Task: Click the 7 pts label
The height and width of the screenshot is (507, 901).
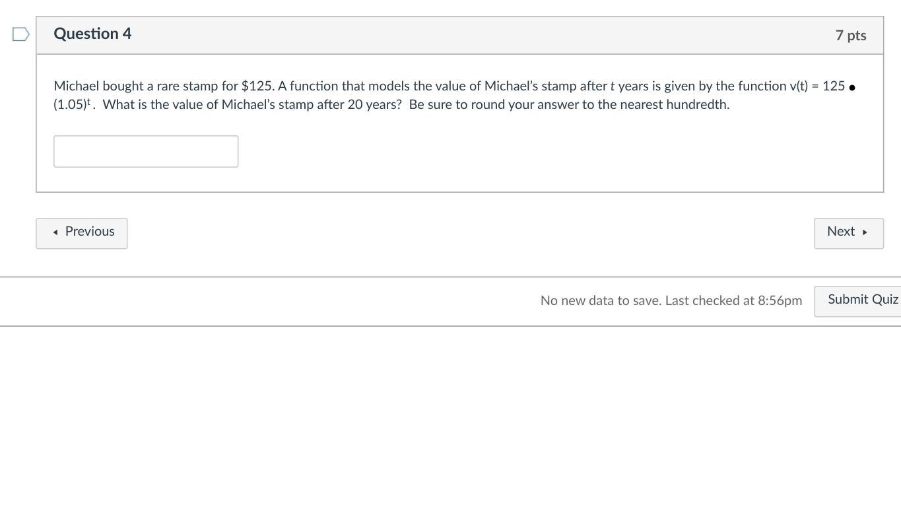Action: 850,36
